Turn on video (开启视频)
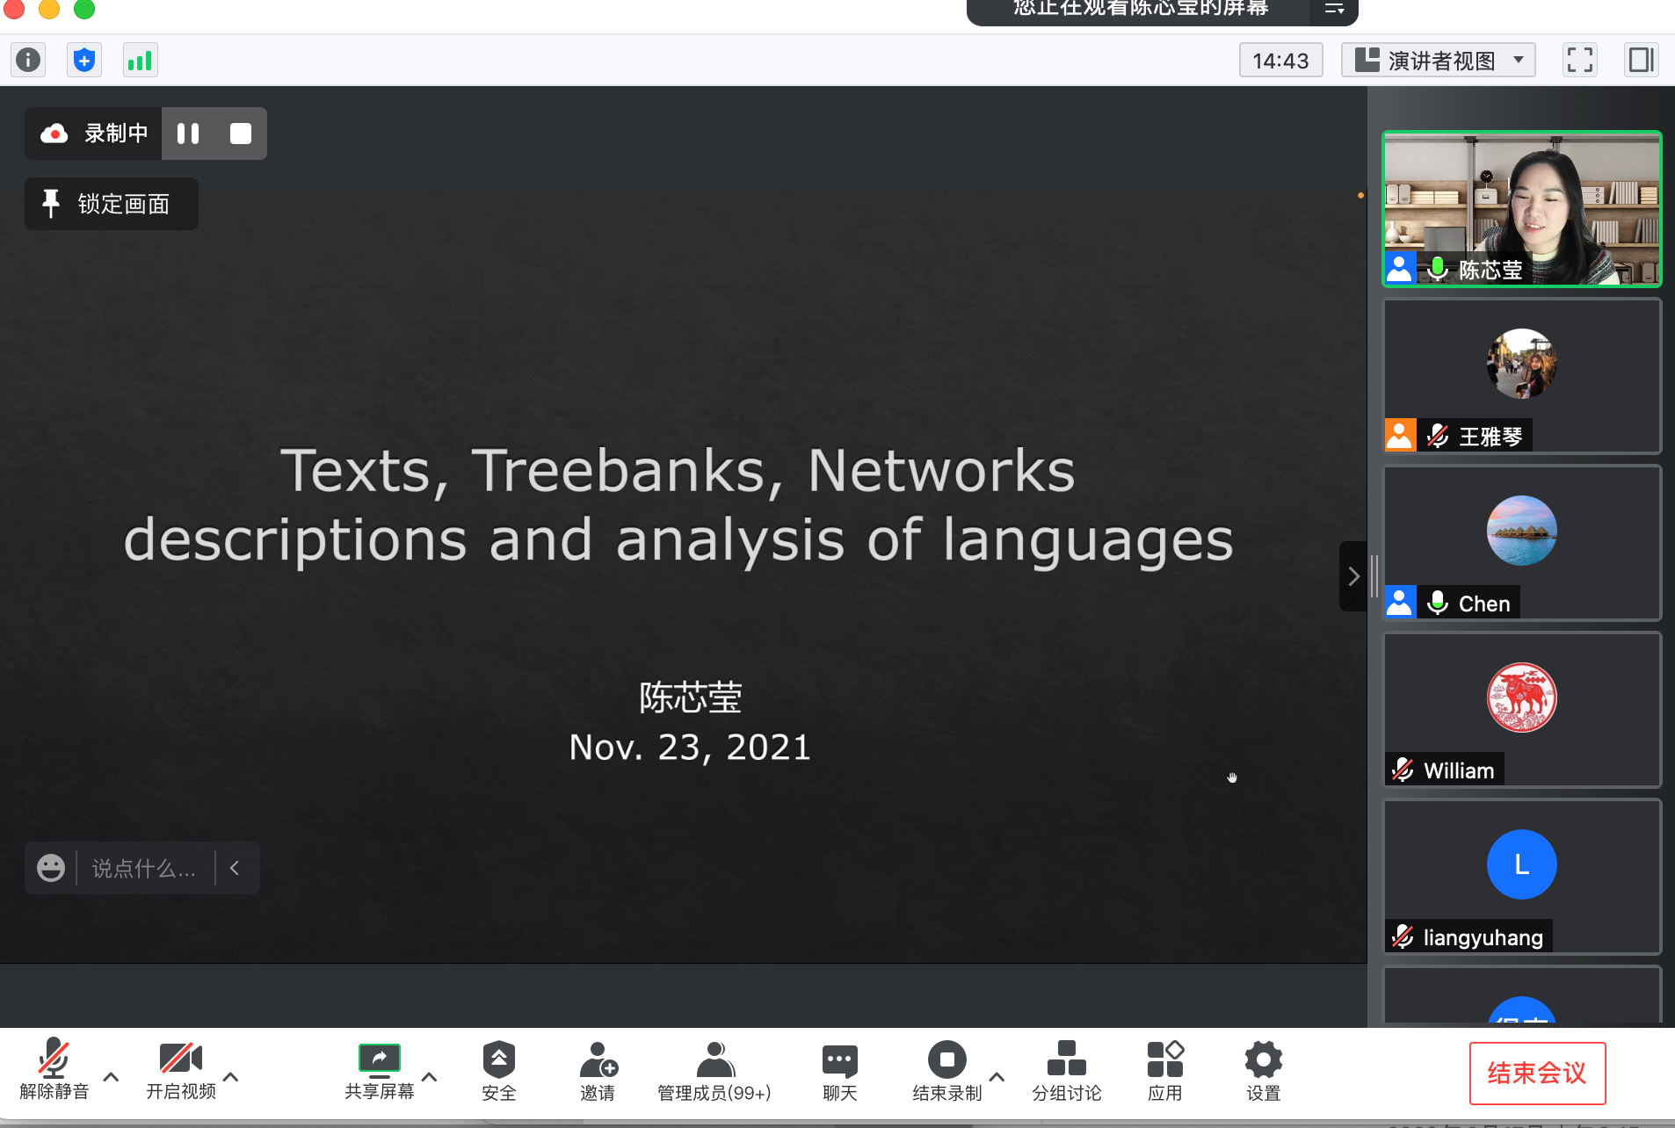Viewport: 1675px width, 1128px height. tap(180, 1071)
